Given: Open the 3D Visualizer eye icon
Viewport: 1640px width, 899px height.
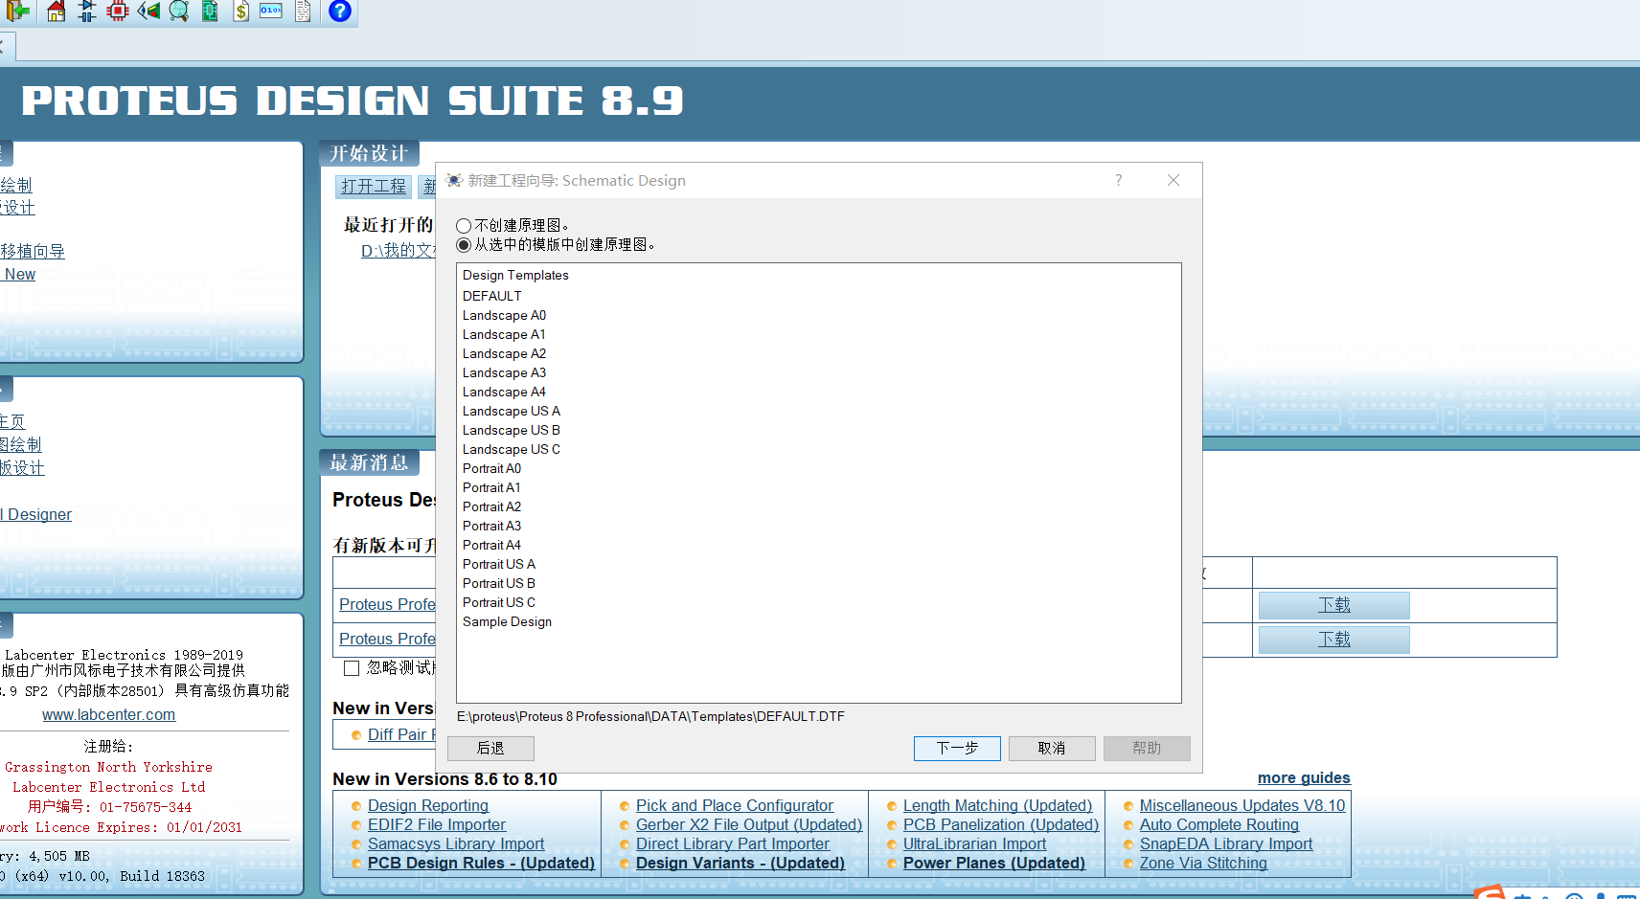Looking at the screenshot, I should point(148,11).
